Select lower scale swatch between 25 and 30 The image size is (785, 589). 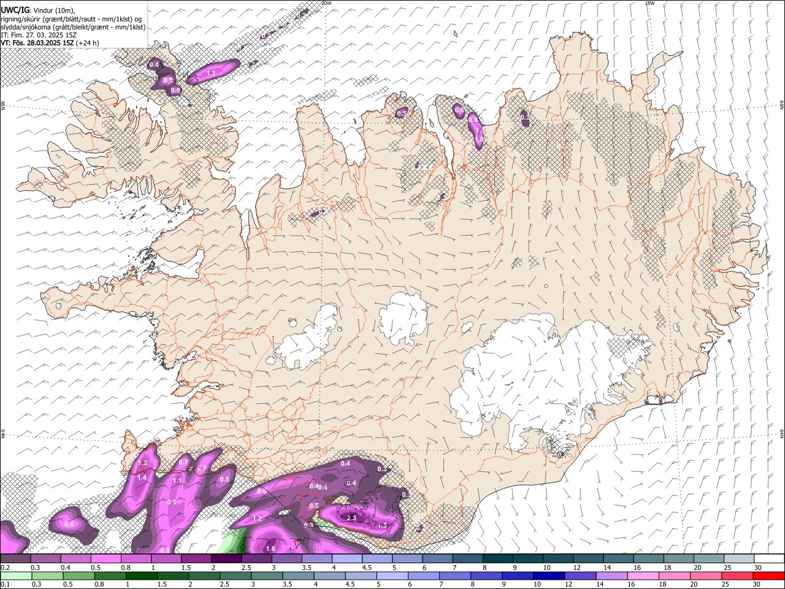click(x=737, y=576)
